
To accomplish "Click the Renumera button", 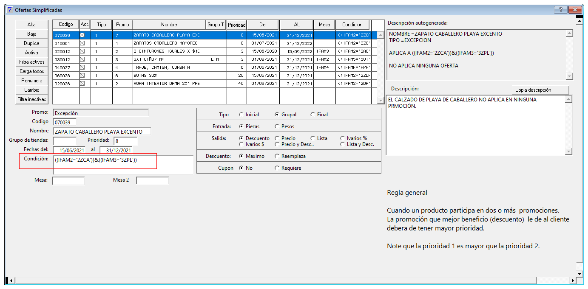I will coord(31,81).
